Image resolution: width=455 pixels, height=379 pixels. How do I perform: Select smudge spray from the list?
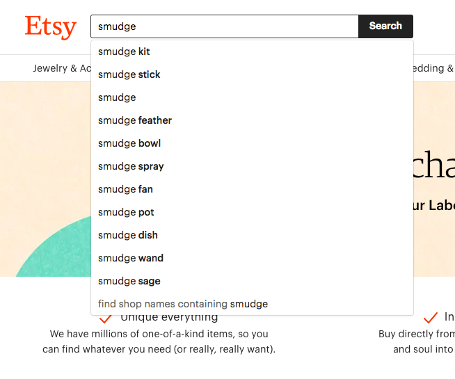tap(131, 166)
